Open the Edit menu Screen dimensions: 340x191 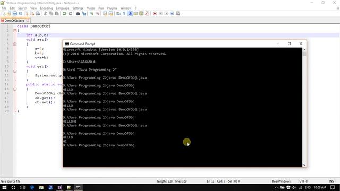(x=12, y=8)
